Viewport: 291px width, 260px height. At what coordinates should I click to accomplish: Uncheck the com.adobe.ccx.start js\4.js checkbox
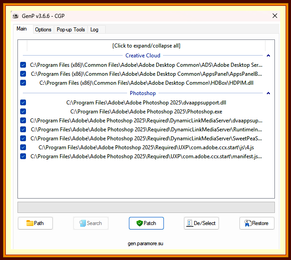pyautogui.click(x=23, y=147)
